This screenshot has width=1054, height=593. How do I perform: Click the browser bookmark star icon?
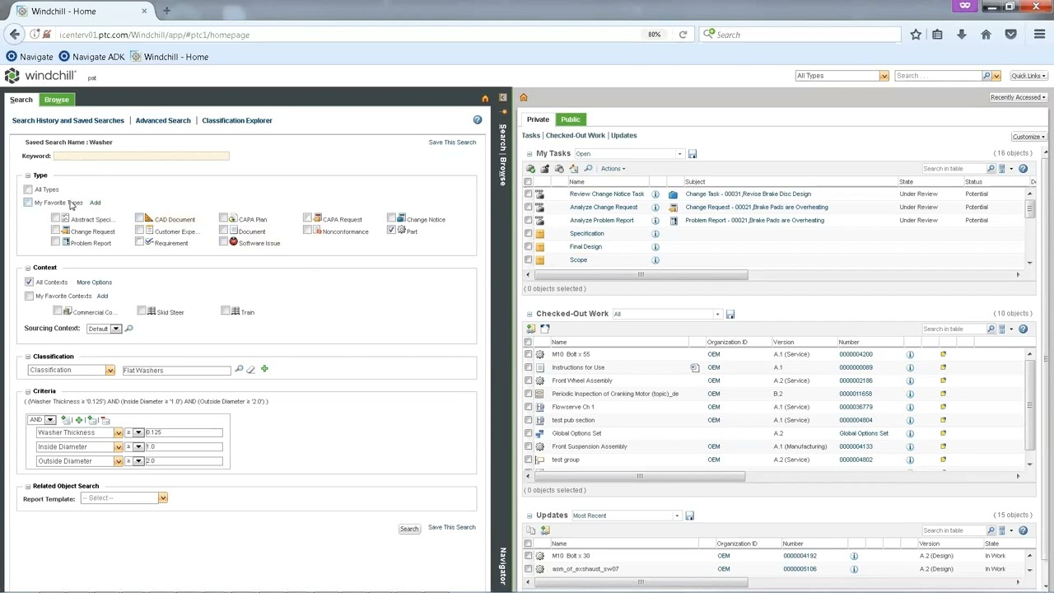click(916, 35)
